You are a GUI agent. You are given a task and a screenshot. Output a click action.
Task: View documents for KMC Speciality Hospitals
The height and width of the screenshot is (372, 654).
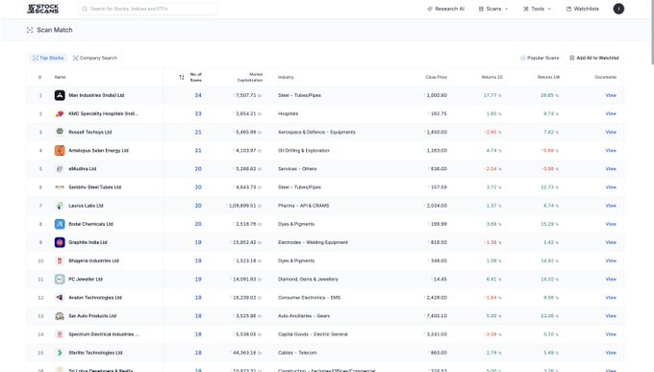coord(611,113)
